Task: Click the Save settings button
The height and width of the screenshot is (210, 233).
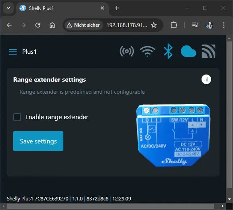Action: click(38, 141)
